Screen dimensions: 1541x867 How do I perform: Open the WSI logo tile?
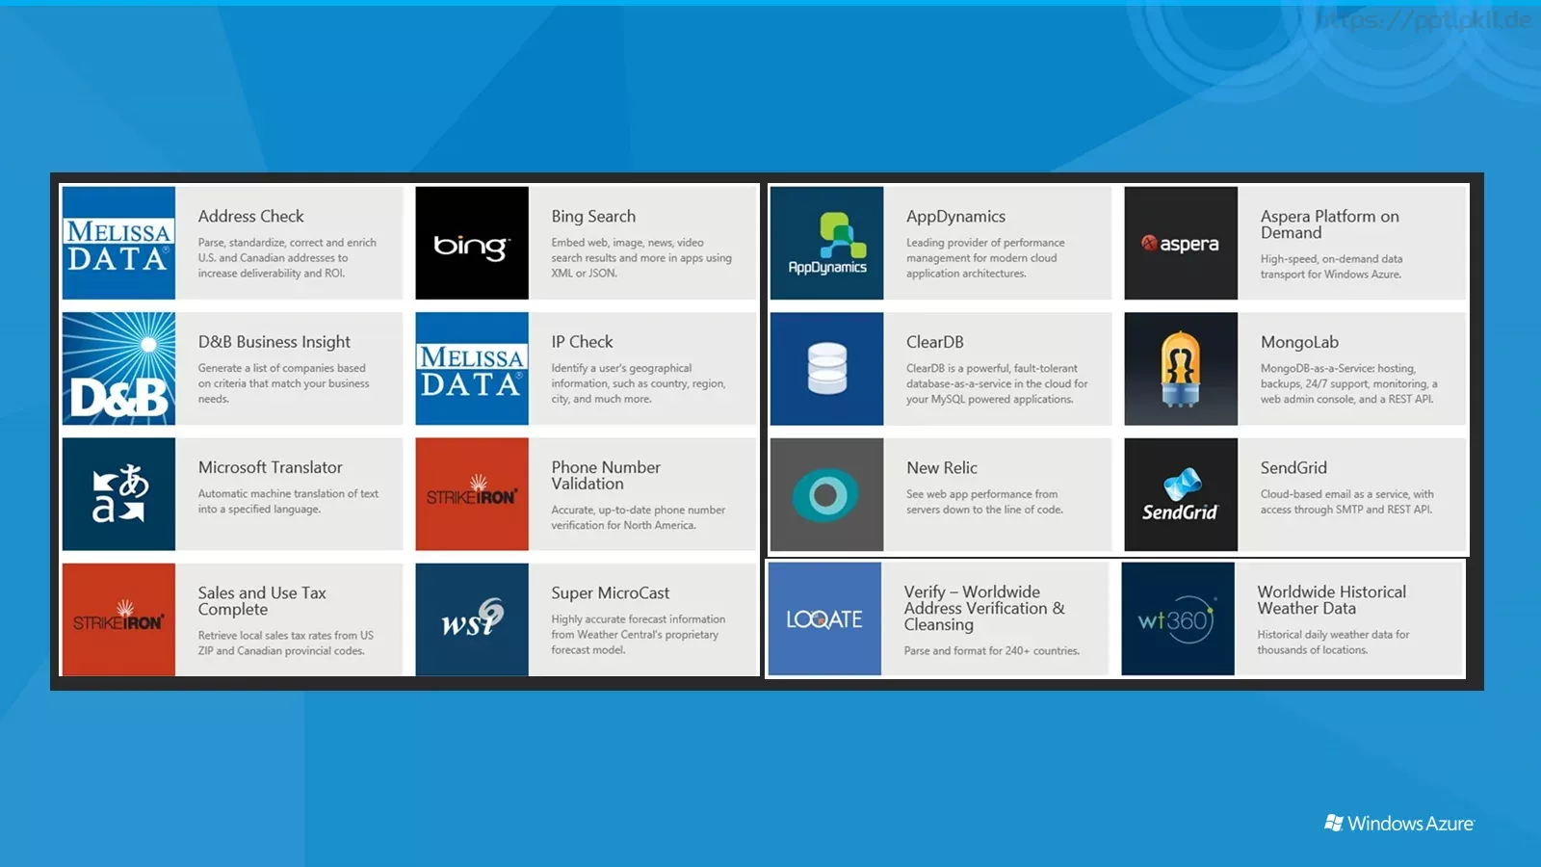[x=472, y=619]
